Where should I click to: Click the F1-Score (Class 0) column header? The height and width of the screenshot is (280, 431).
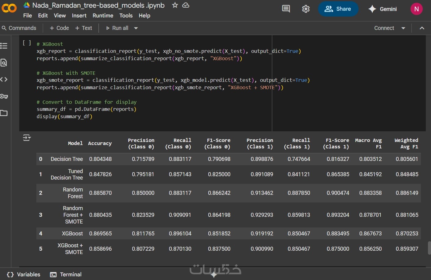point(217,144)
